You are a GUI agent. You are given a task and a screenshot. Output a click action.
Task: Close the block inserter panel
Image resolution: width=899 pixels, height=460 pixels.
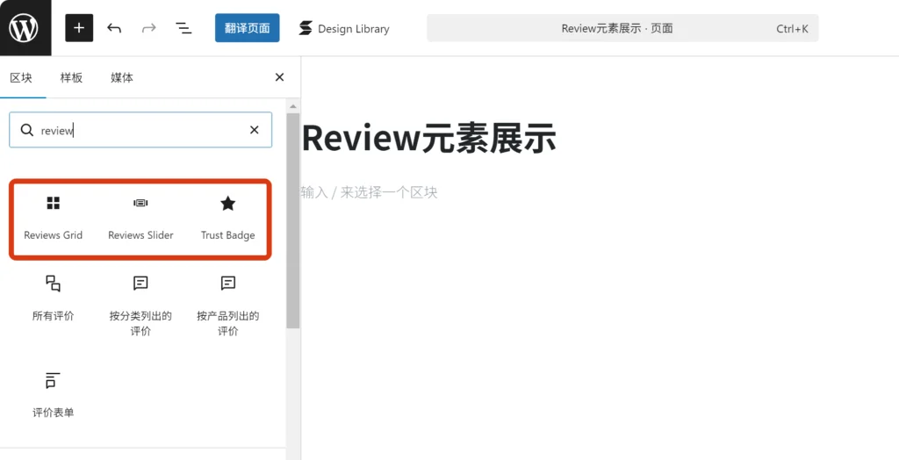280,77
